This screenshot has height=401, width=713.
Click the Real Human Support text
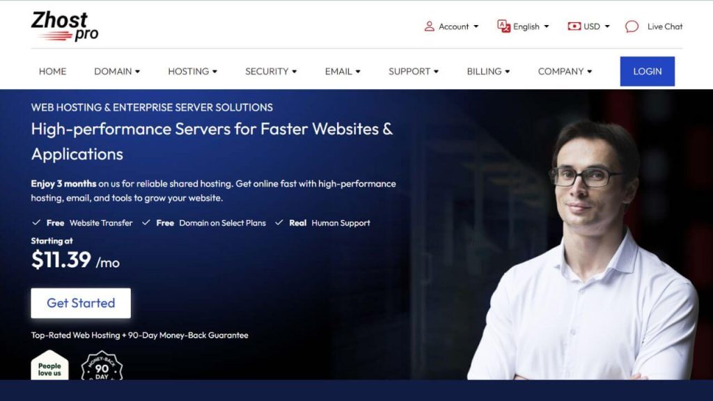[x=329, y=223]
